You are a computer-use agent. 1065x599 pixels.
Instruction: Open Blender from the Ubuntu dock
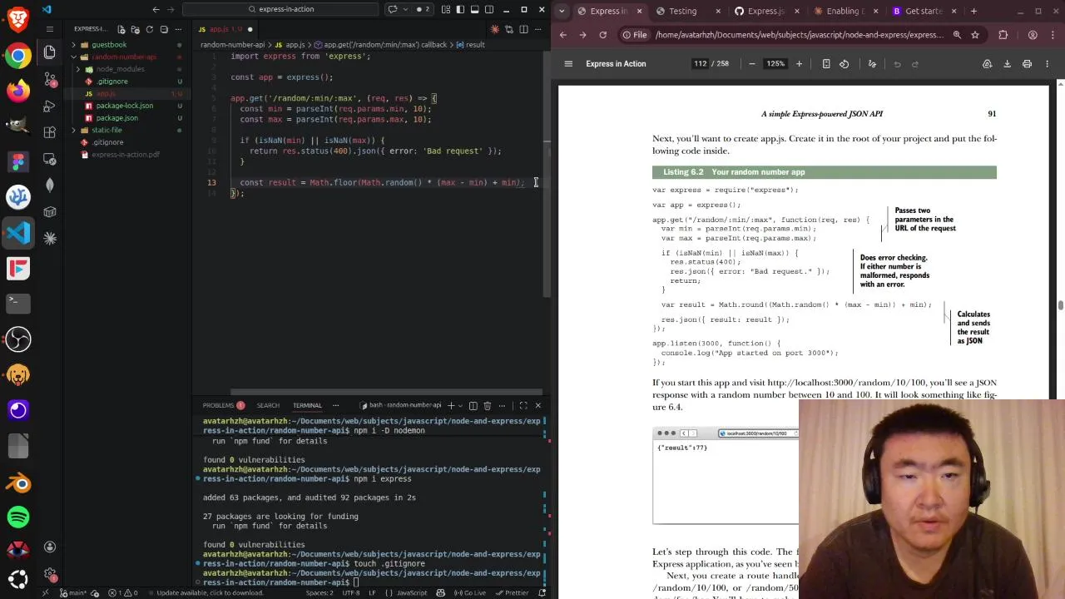pyautogui.click(x=18, y=483)
